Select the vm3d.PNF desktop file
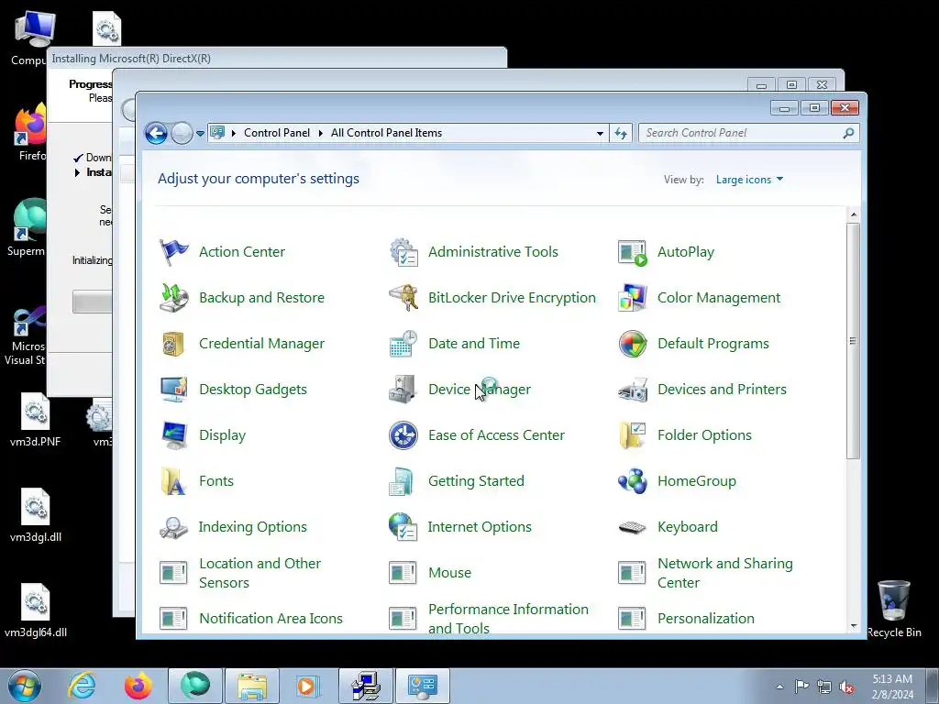The height and width of the screenshot is (704, 939). tap(36, 420)
